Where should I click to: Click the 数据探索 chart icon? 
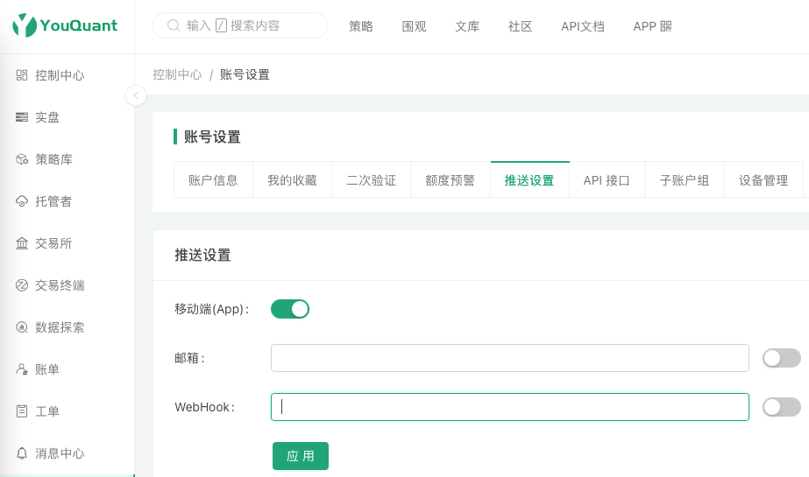pos(22,327)
